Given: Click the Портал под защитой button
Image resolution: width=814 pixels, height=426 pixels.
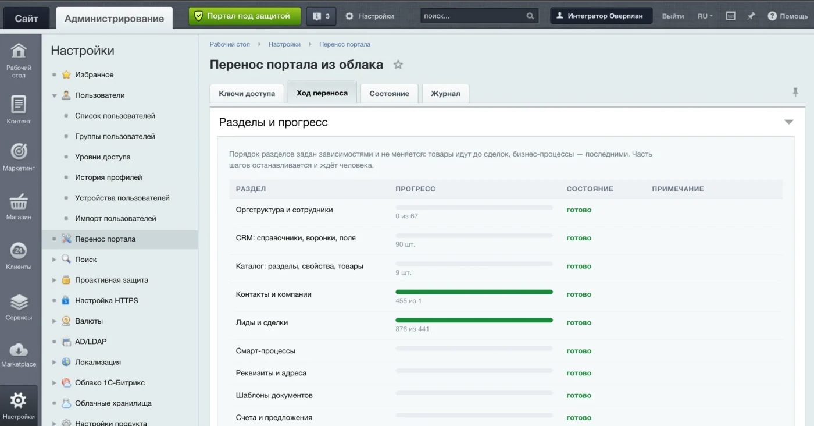Looking at the screenshot, I should click(x=245, y=16).
